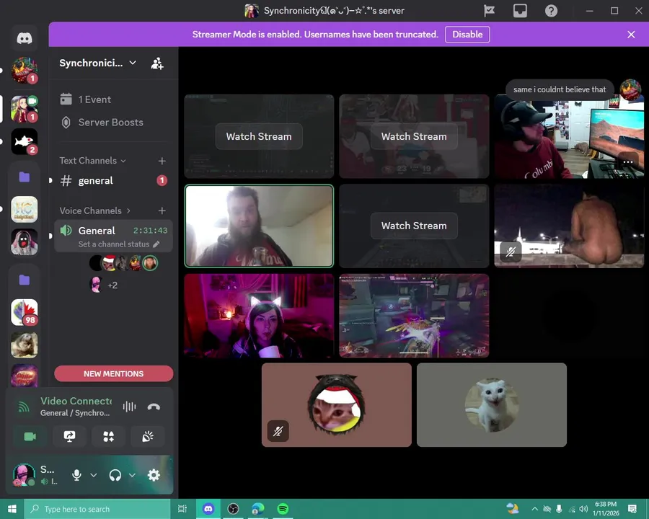Open Discord home direct messages icon
Image resolution: width=649 pixels, height=519 pixels.
click(25, 38)
